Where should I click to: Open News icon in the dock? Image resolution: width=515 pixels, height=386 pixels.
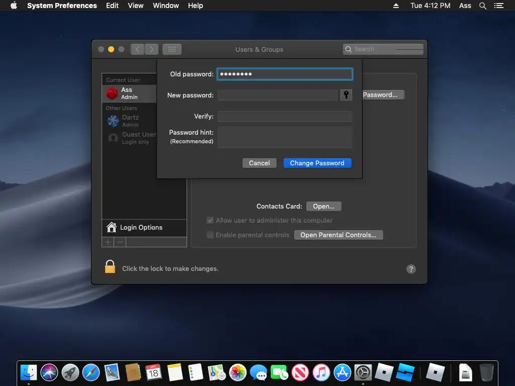tap(300, 372)
